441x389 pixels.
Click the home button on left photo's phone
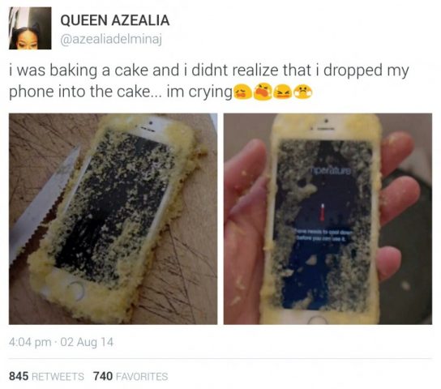pos(76,291)
